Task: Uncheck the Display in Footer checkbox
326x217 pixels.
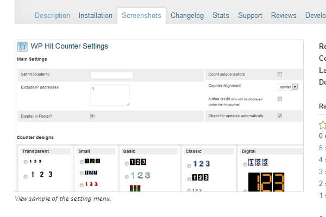Action: [x=92, y=116]
